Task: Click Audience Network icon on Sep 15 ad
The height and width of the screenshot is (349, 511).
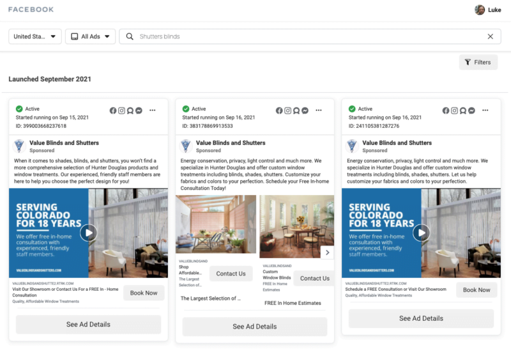Action: coord(130,111)
